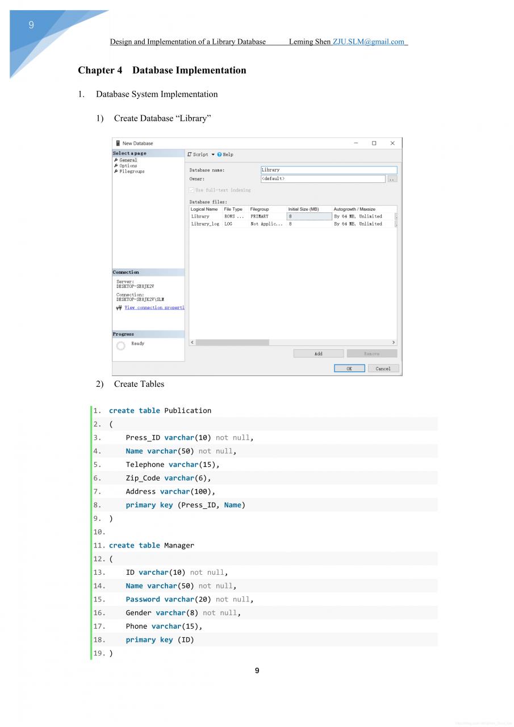Select the Library_log logical name cell
Viewport: 514px width, 727px height.
[206, 224]
